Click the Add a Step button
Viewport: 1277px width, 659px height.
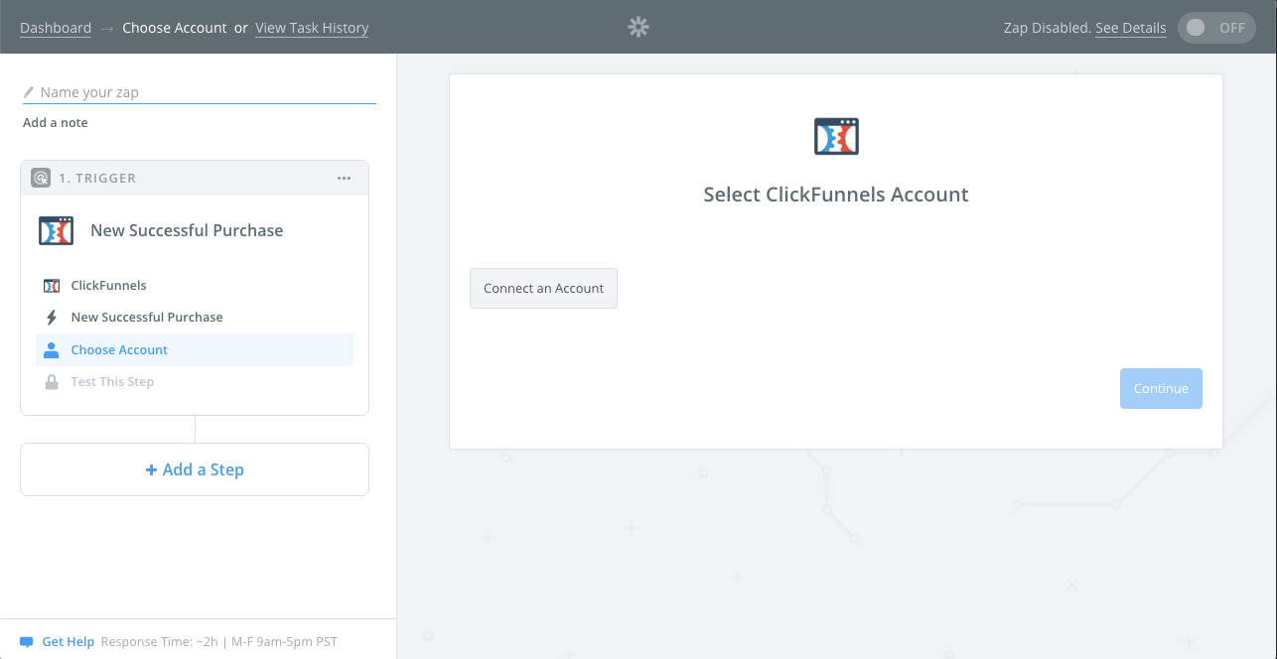(195, 469)
